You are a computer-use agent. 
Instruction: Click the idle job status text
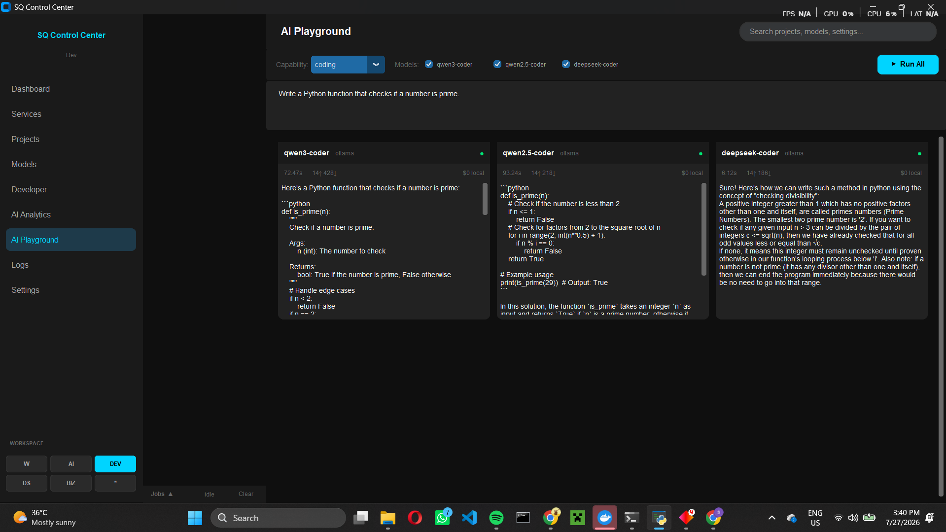pos(210,495)
